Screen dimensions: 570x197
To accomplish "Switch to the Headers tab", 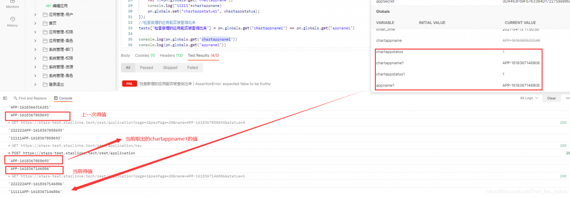I will 171,55.
